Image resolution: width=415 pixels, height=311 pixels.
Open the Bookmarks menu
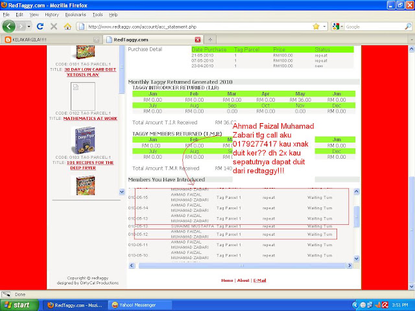tap(75, 14)
